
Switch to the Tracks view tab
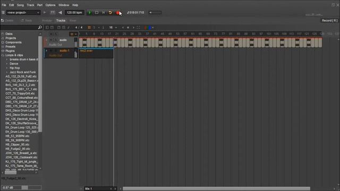[x=61, y=20]
